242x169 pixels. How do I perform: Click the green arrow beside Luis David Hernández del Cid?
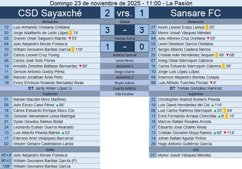point(212,105)
